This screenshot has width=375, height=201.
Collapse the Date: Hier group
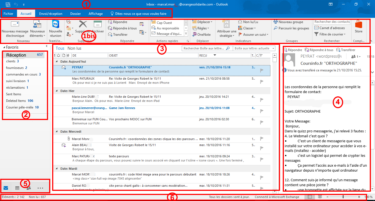point(57,91)
